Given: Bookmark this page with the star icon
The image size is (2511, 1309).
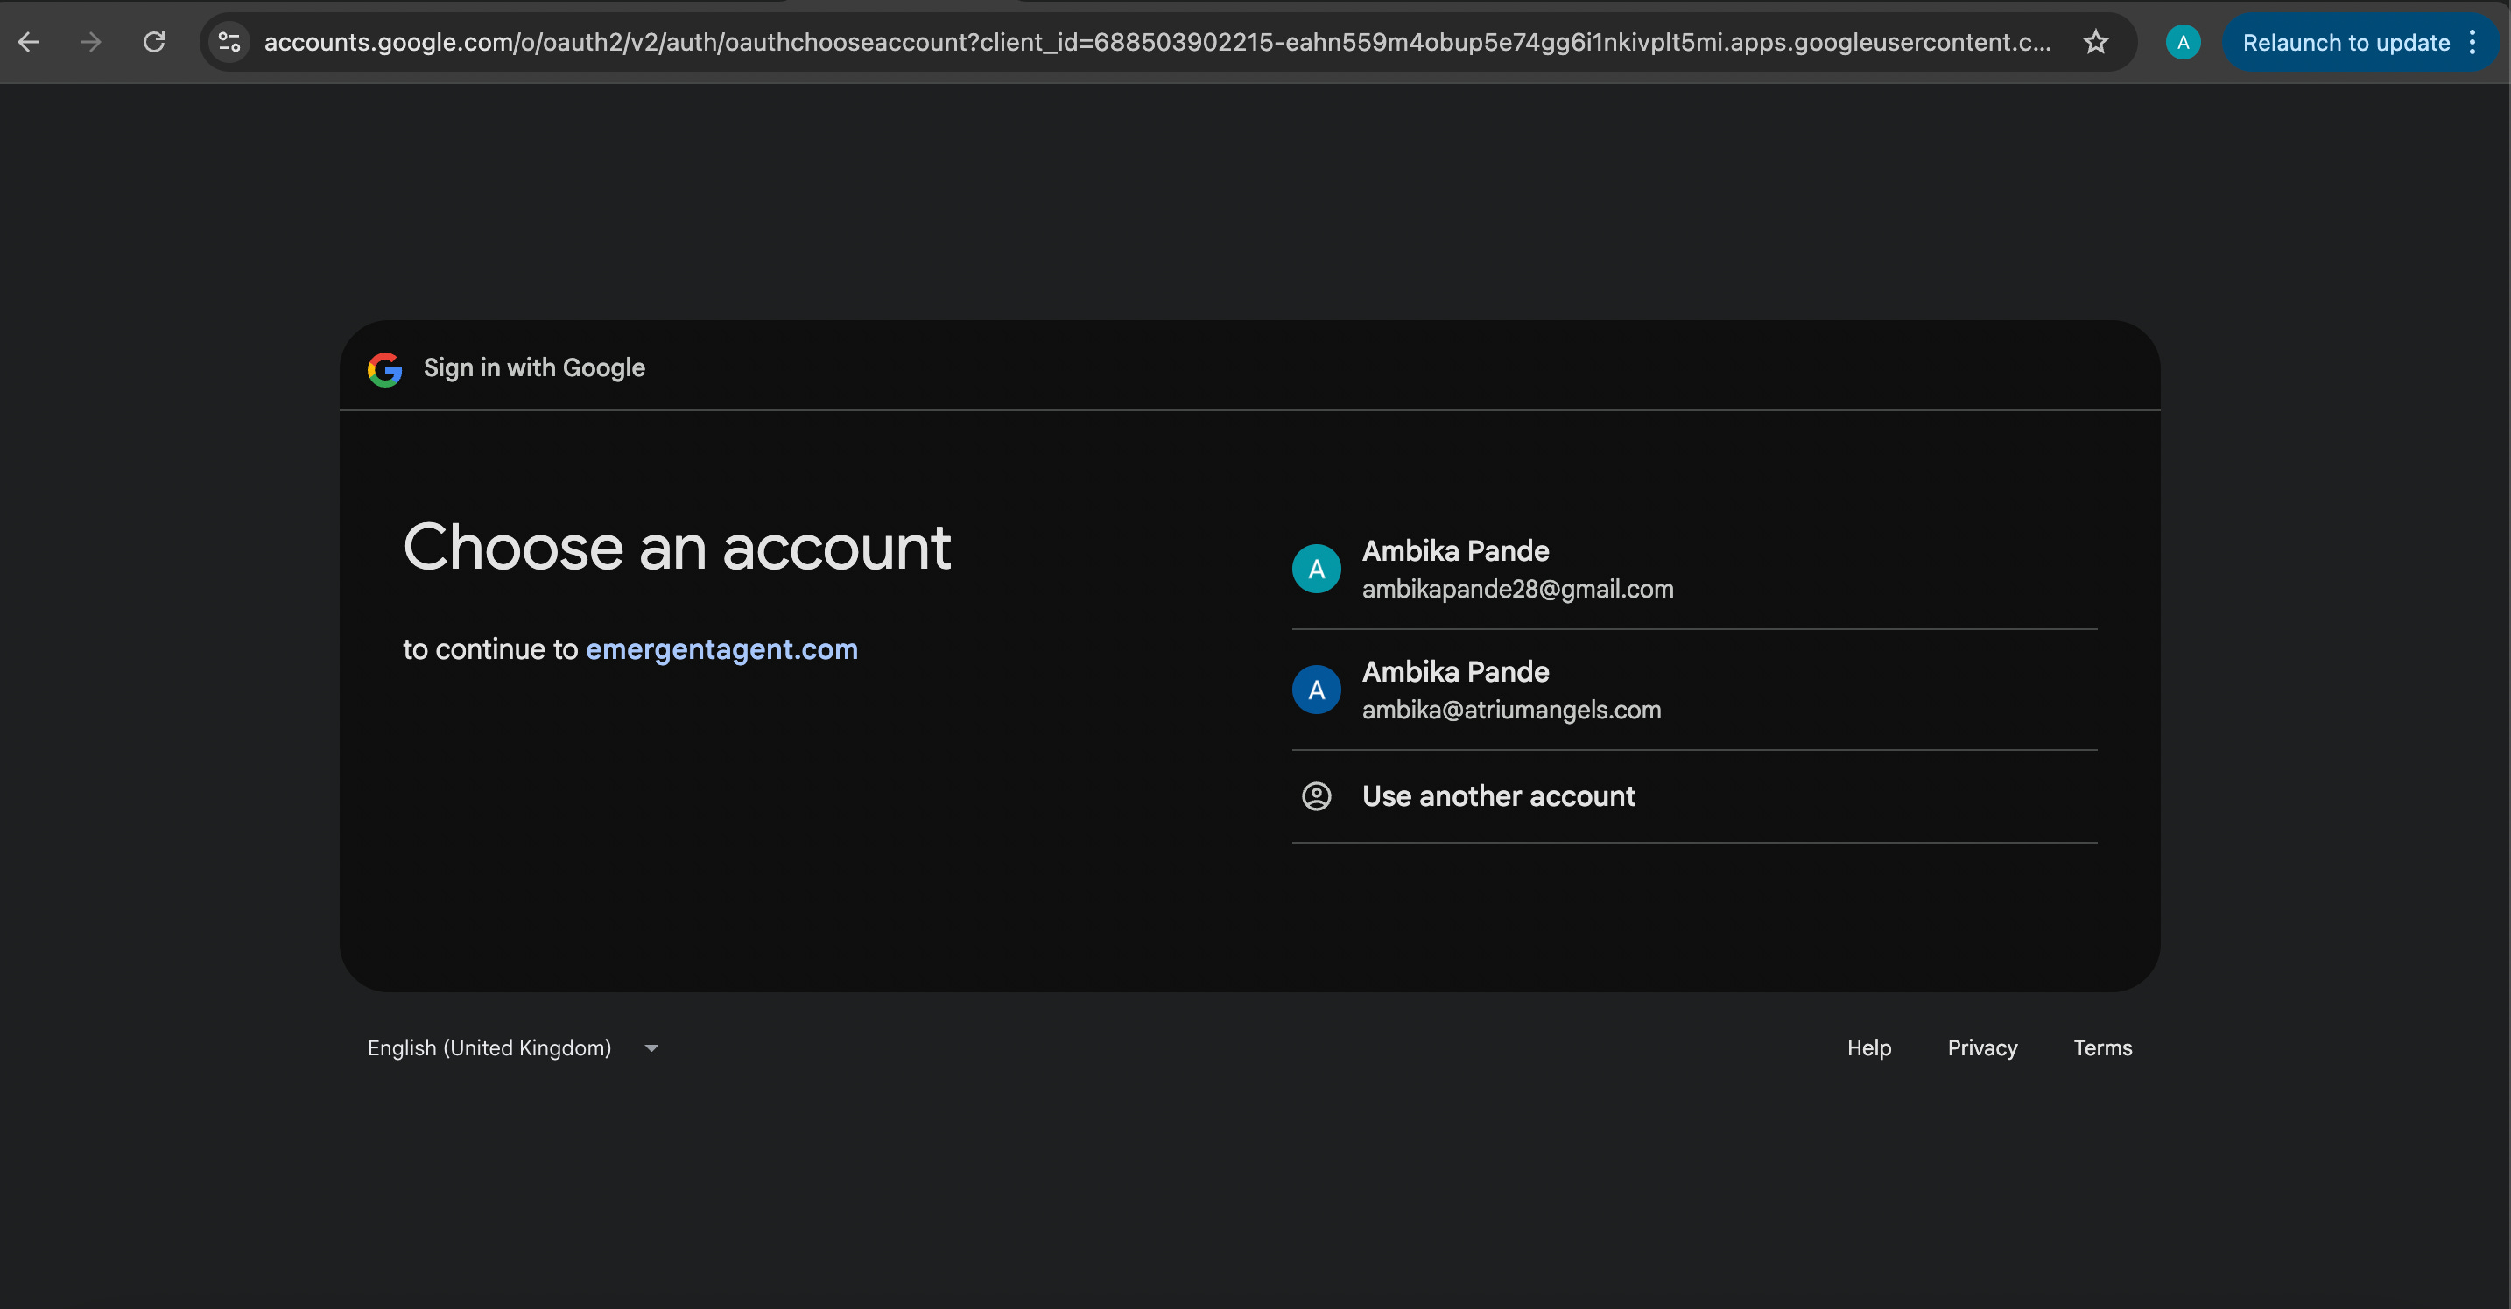Looking at the screenshot, I should (x=2095, y=42).
